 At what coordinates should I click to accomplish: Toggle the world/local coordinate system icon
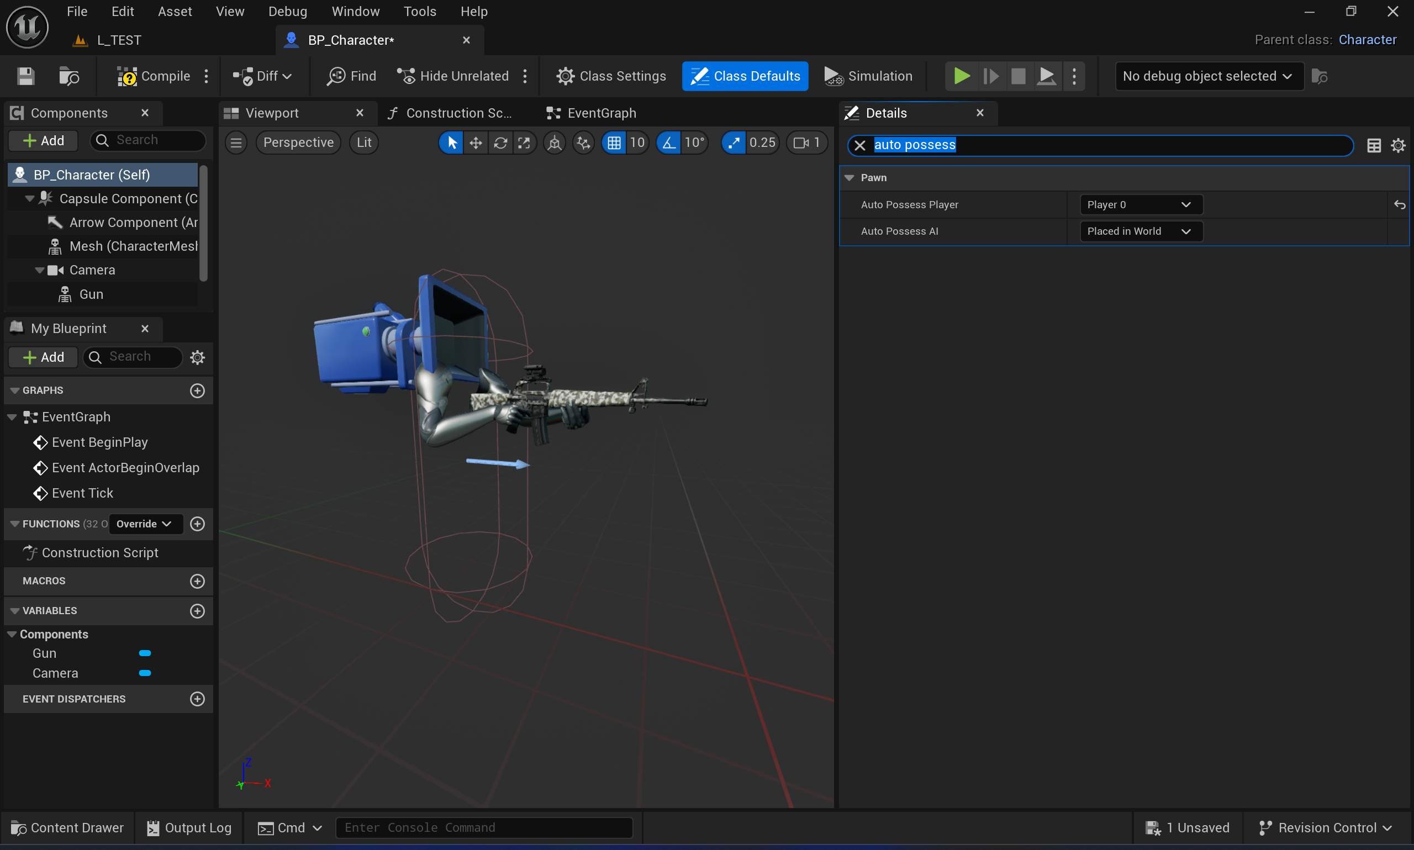555,142
